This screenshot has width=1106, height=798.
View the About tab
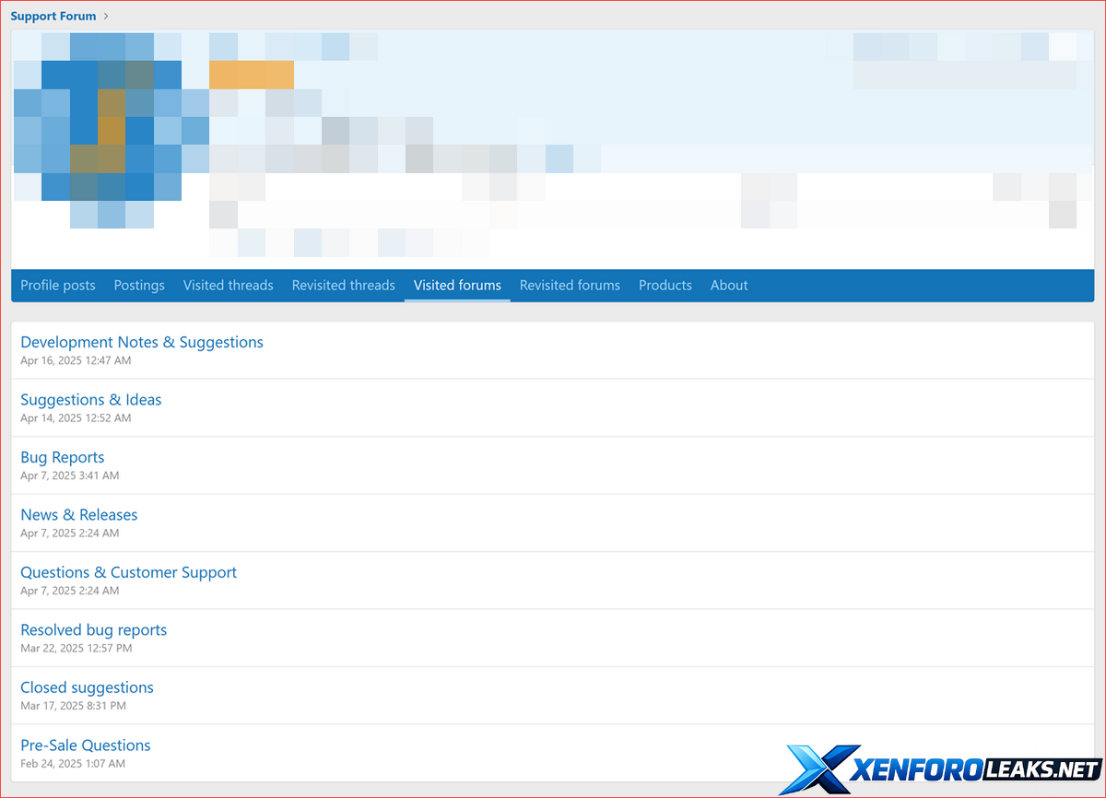click(729, 286)
